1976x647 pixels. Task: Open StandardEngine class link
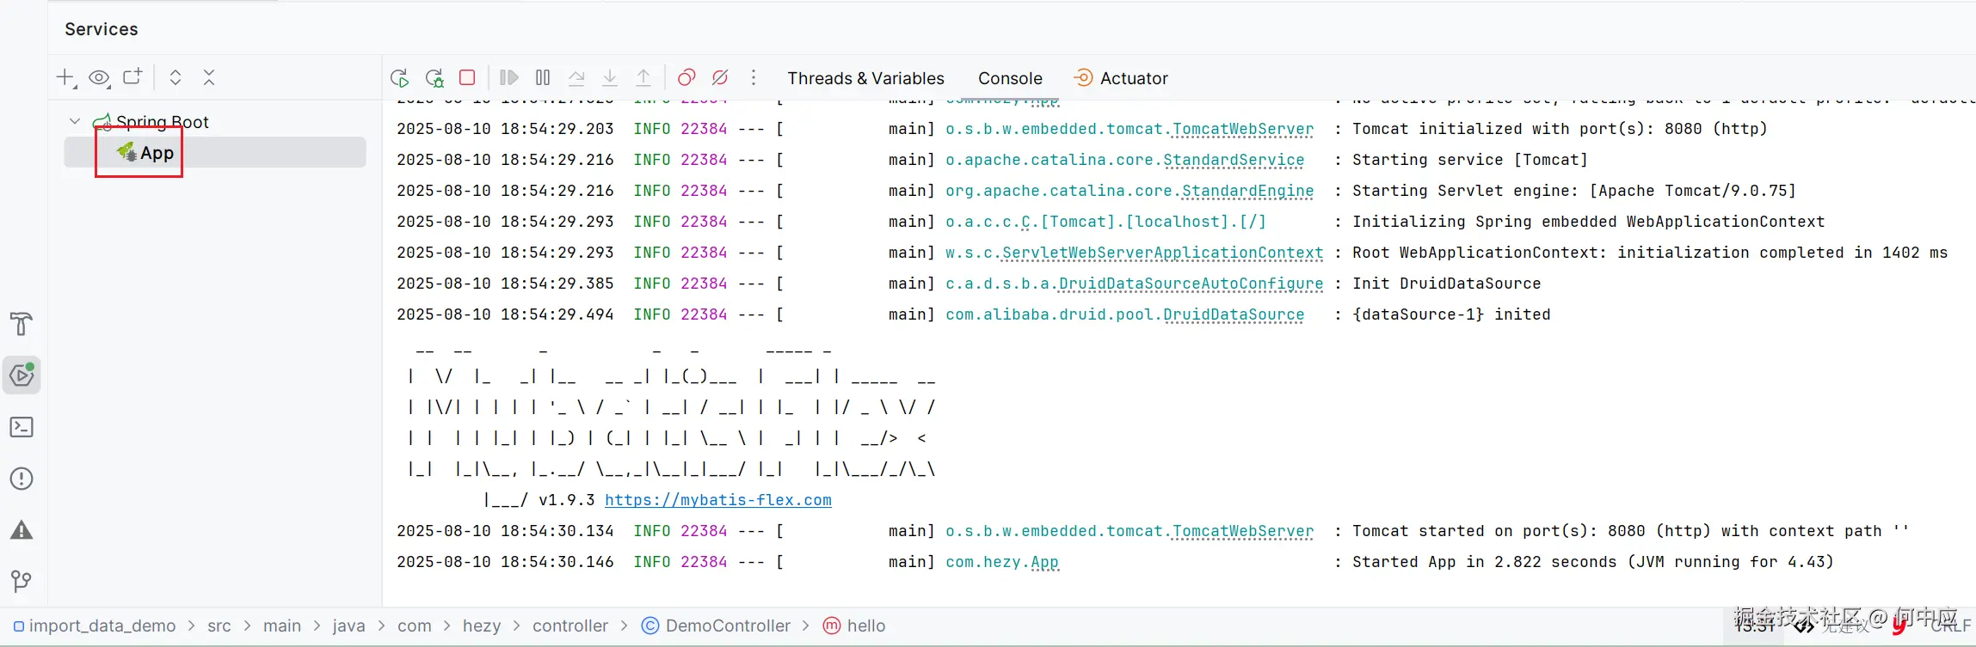[x=1247, y=191]
